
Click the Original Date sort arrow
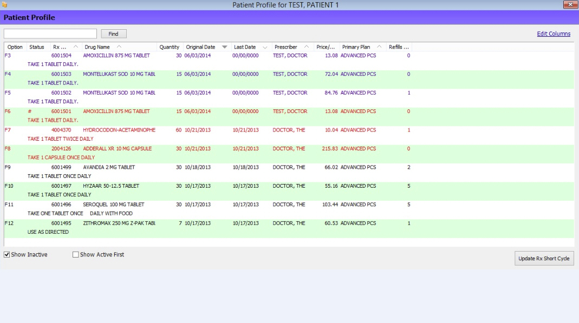(225, 47)
